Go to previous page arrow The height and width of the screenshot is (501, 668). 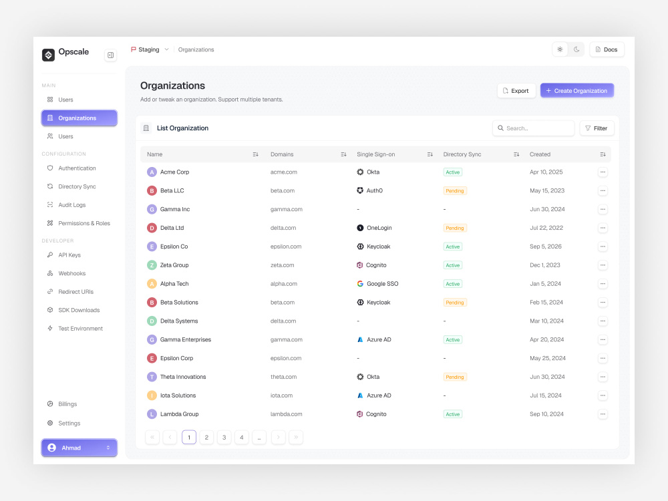point(170,437)
